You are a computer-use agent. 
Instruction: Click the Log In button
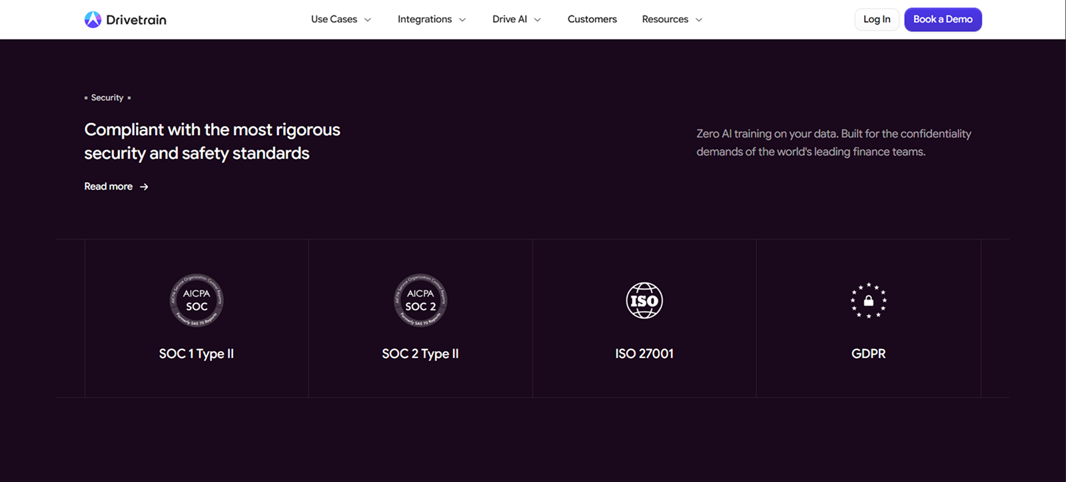pos(877,19)
